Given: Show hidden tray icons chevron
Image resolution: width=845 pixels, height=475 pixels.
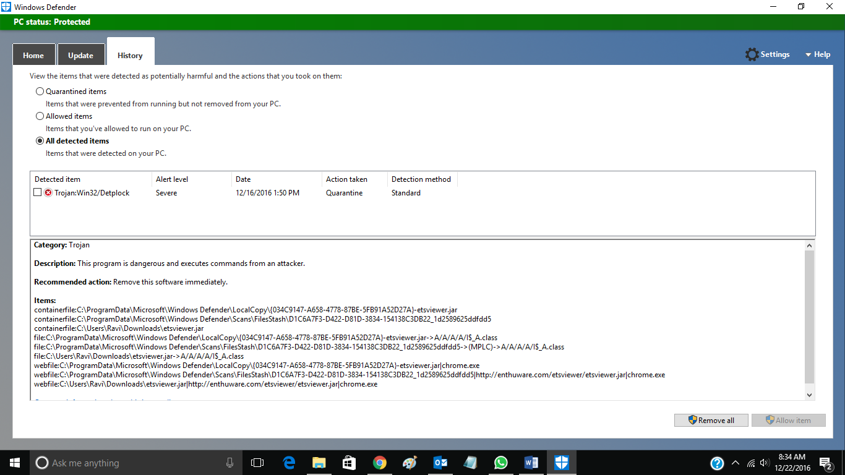Looking at the screenshot, I should [736, 463].
